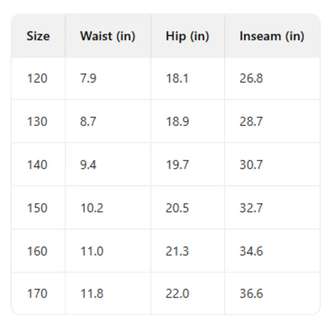Image resolution: width=326 pixels, height=326 pixels.
Task: Select hip measurement 22.0
Action: click(177, 293)
